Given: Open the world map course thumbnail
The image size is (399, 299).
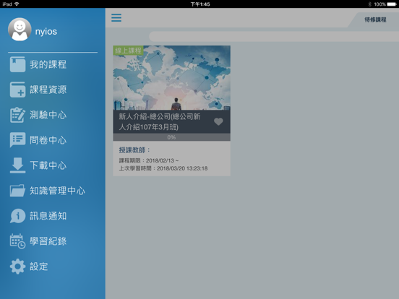Looking at the screenshot, I should (x=172, y=78).
